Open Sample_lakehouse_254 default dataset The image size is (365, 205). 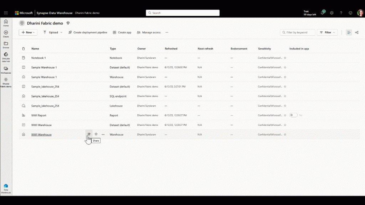[45, 86]
